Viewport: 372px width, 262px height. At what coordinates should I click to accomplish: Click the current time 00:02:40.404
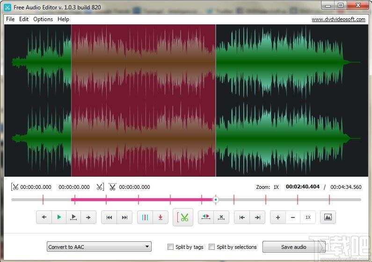point(302,187)
